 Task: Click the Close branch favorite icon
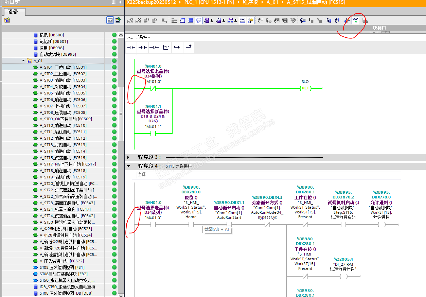189,47
